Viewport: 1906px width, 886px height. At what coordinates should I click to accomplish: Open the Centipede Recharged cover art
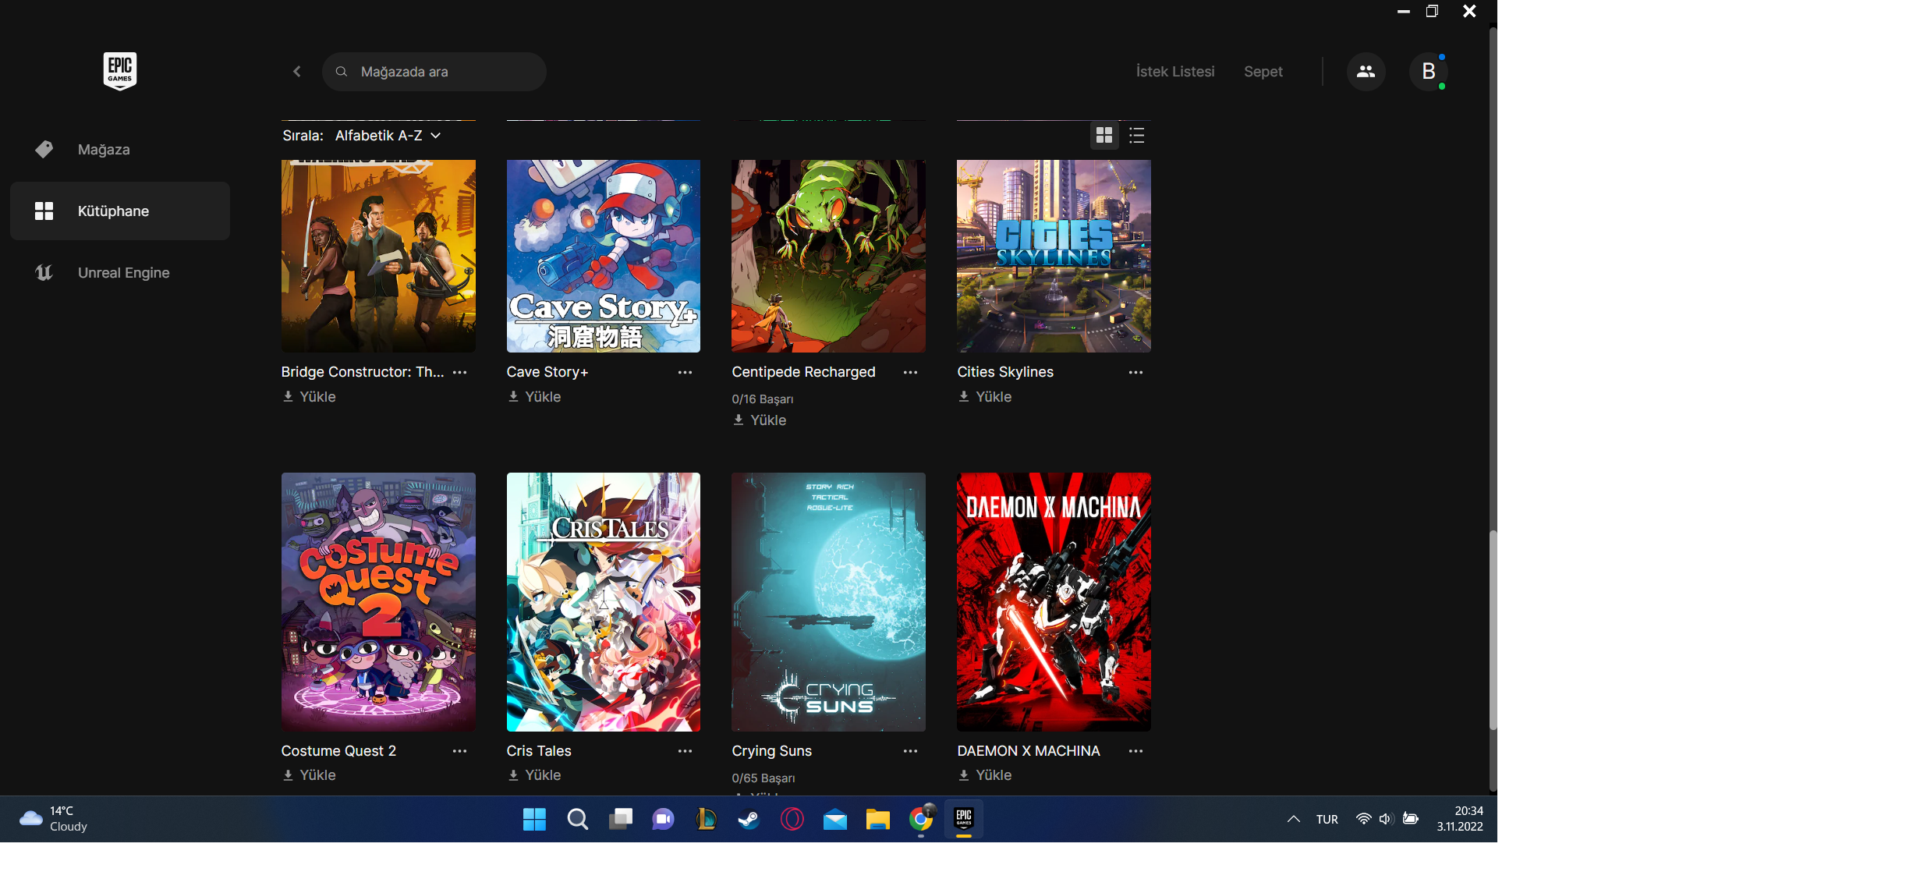click(829, 256)
